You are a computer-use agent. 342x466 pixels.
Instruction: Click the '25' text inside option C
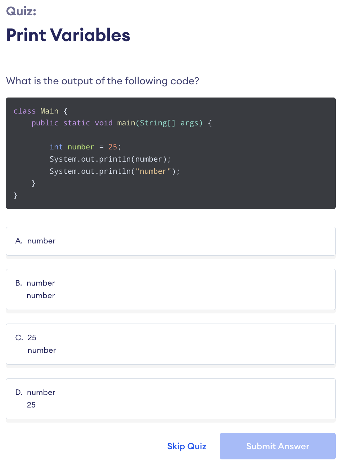(x=31, y=337)
